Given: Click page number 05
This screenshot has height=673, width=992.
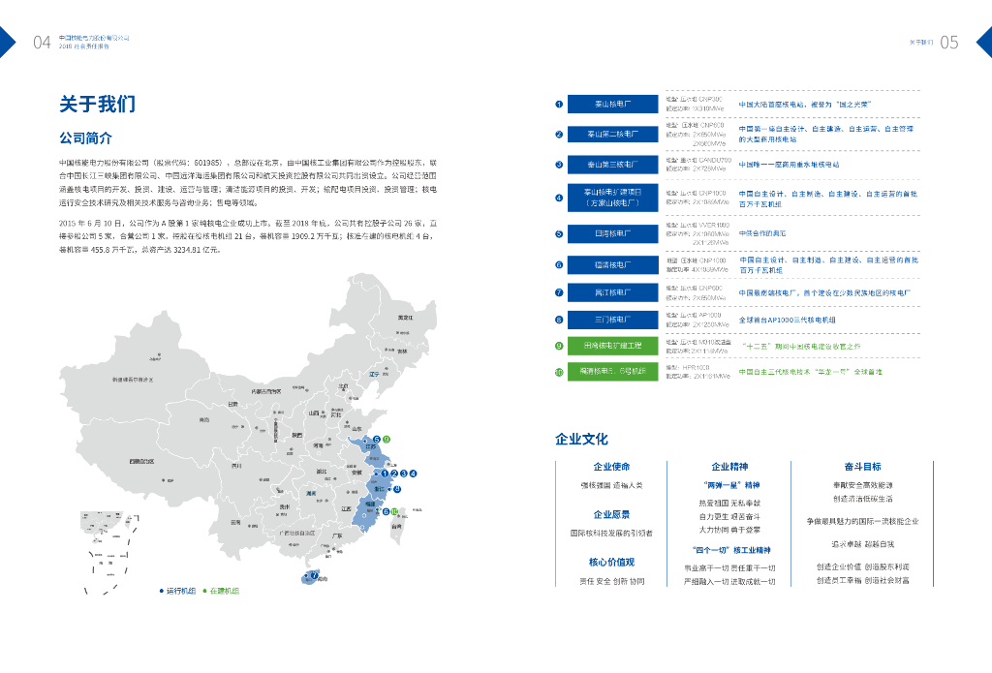Looking at the screenshot, I should point(949,43).
